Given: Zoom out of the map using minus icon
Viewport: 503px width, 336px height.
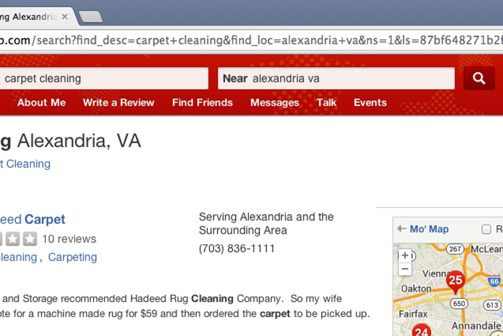Looking at the screenshot, I should coord(405,269).
